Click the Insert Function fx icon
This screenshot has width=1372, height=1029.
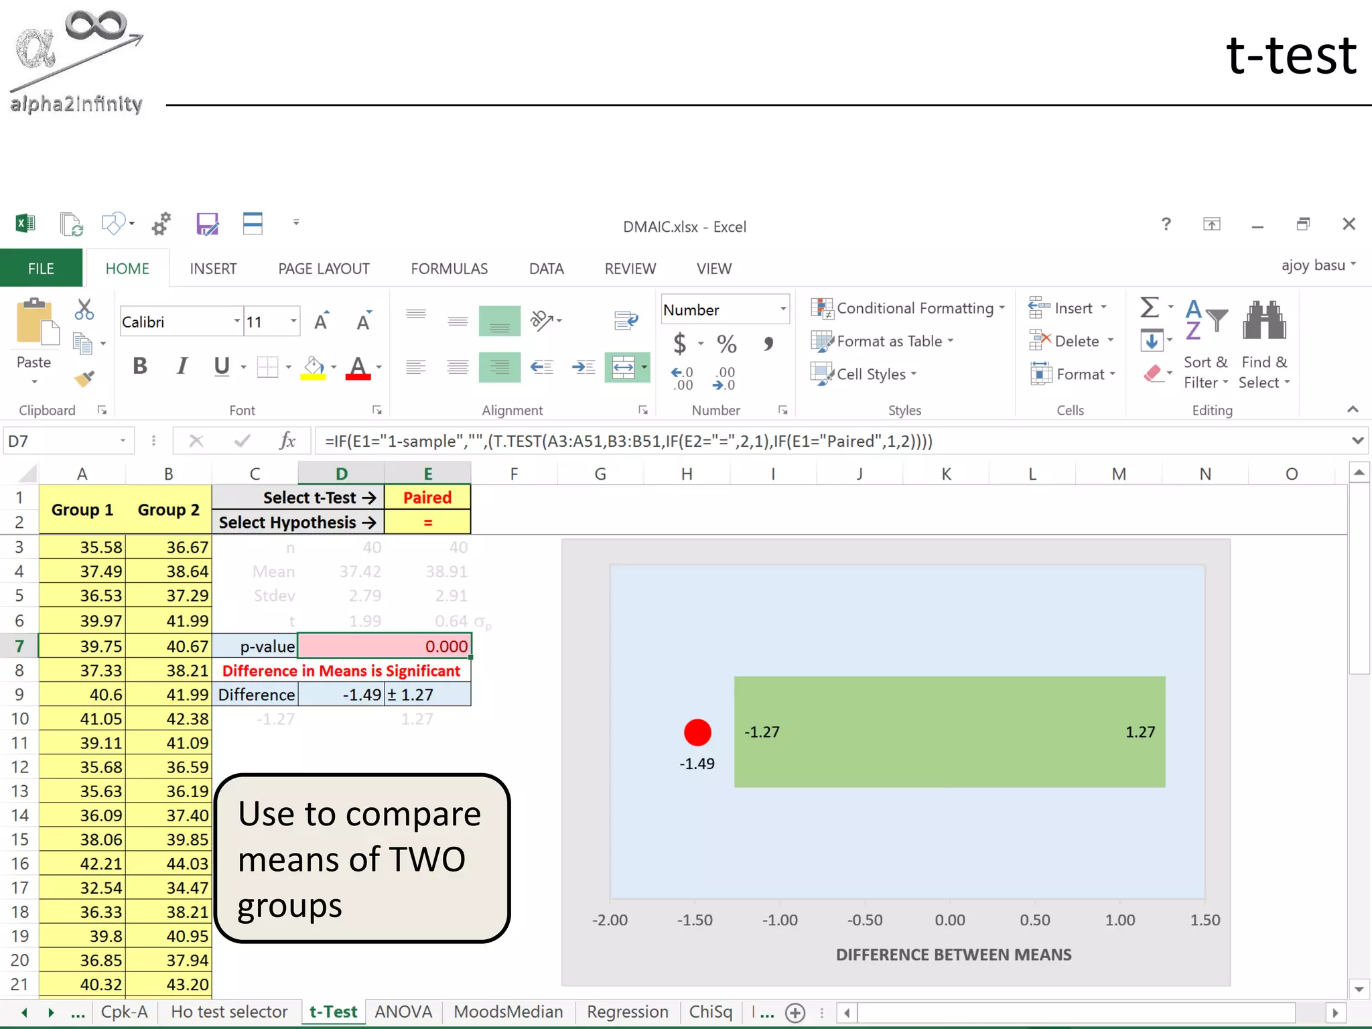click(x=287, y=441)
